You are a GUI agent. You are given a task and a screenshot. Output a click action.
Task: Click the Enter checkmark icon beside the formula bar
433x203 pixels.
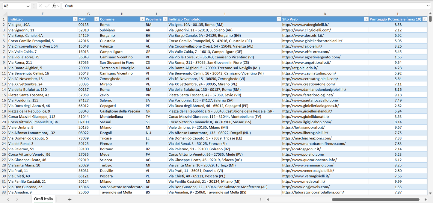(47, 6)
